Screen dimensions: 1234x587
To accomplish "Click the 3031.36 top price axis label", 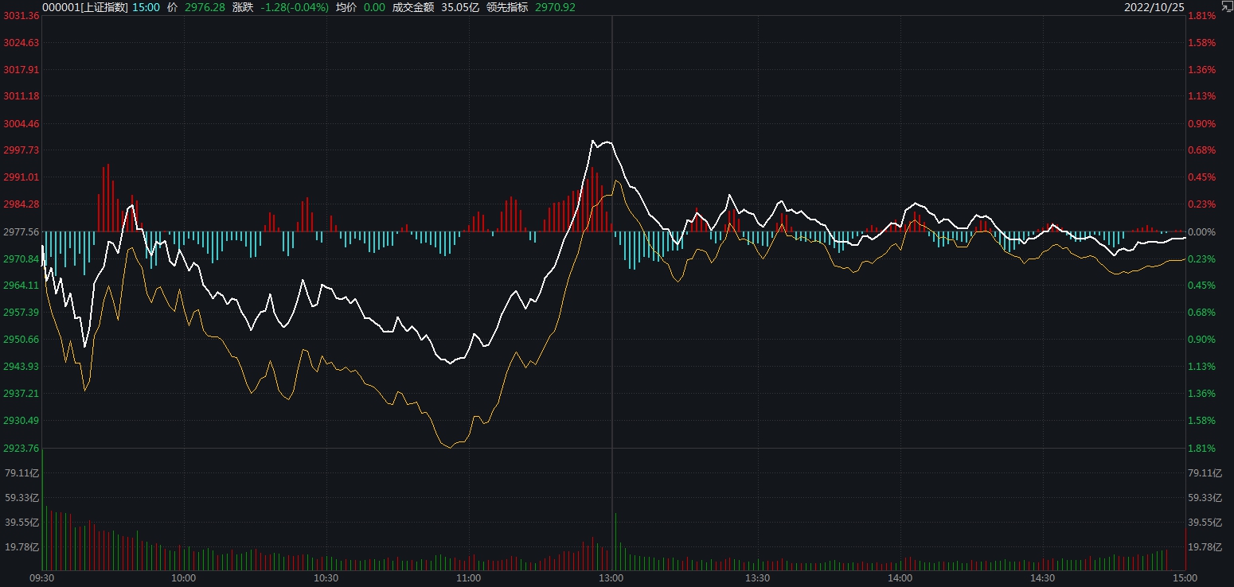I will point(21,17).
